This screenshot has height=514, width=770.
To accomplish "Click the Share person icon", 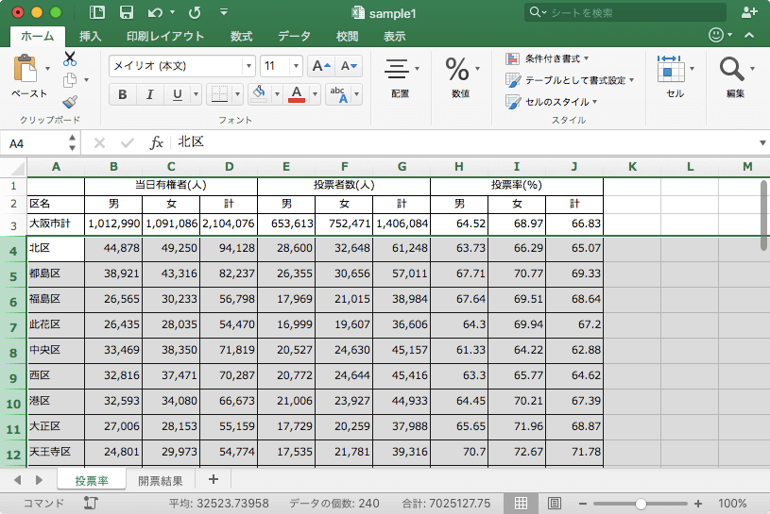I will [x=749, y=12].
